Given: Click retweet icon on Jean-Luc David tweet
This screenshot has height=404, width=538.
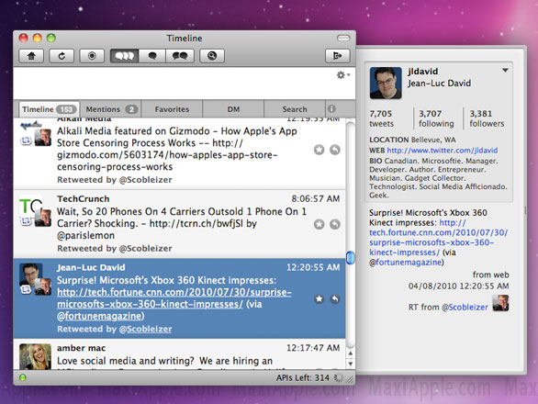Looking at the screenshot, I should (26, 290).
